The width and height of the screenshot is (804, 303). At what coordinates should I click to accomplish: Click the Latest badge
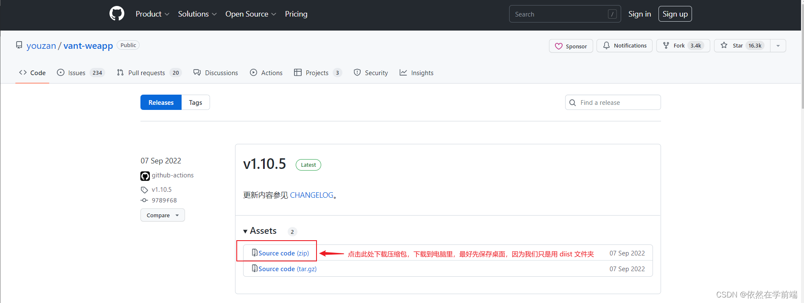pyautogui.click(x=308, y=165)
